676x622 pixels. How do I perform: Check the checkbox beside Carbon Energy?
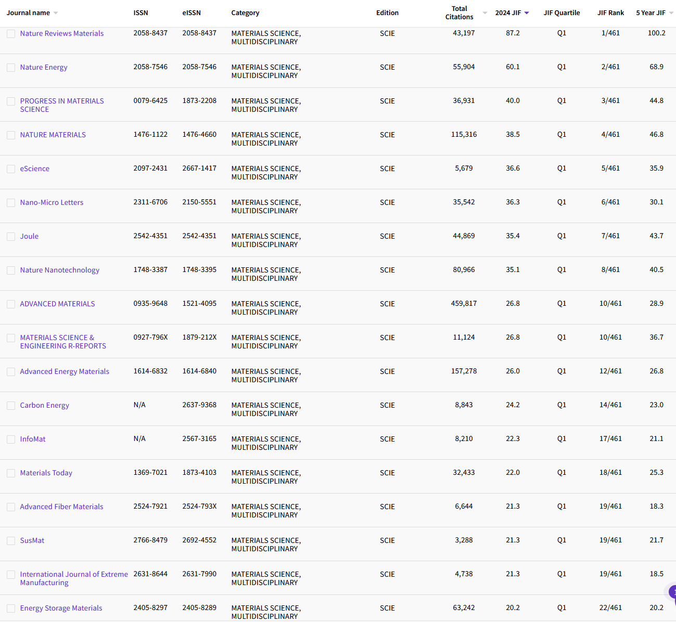click(x=11, y=405)
